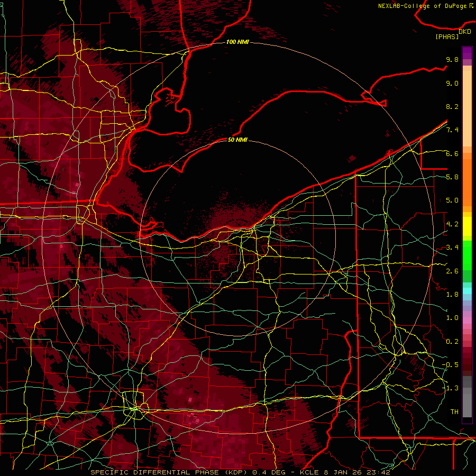Select the 1.8 scale label
The height and width of the screenshot is (476, 476).
click(x=452, y=295)
